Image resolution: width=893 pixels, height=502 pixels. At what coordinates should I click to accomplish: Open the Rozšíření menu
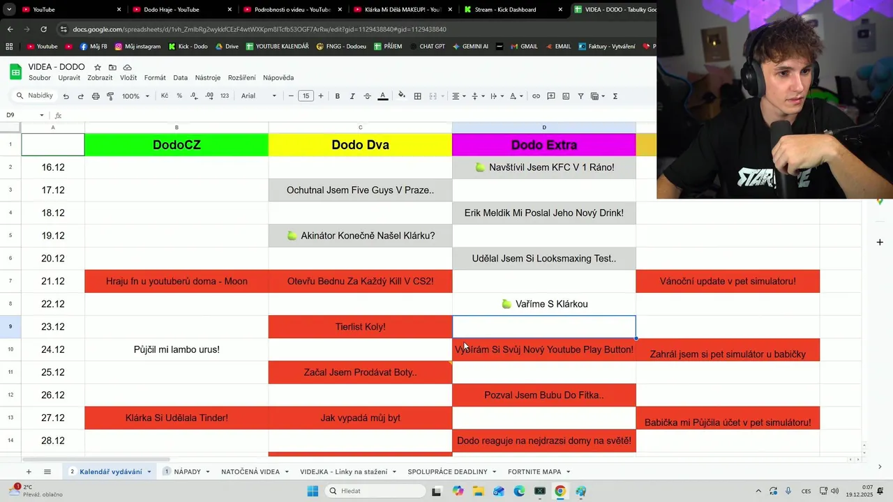[x=242, y=78]
